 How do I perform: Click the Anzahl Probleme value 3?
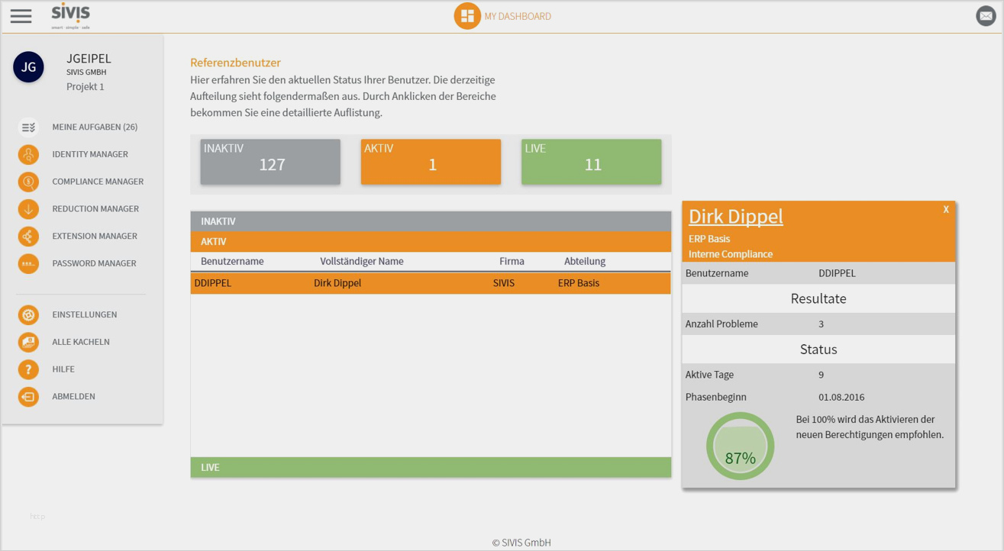822,324
